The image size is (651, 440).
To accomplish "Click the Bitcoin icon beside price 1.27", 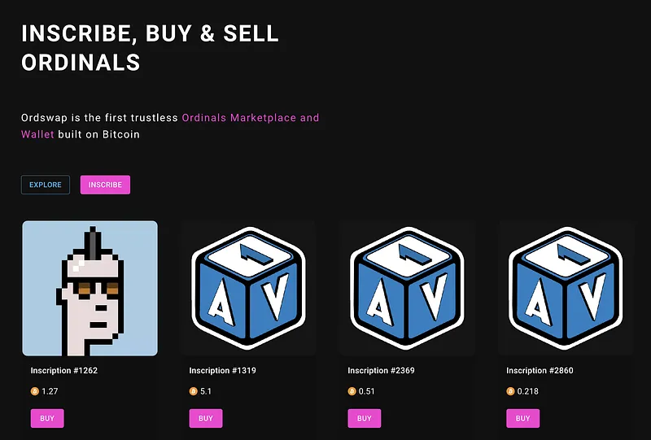I will point(35,391).
